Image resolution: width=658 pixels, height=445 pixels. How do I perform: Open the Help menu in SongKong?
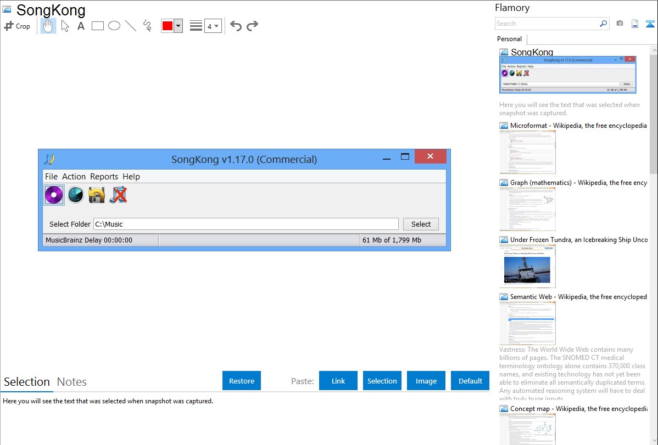coord(131,177)
